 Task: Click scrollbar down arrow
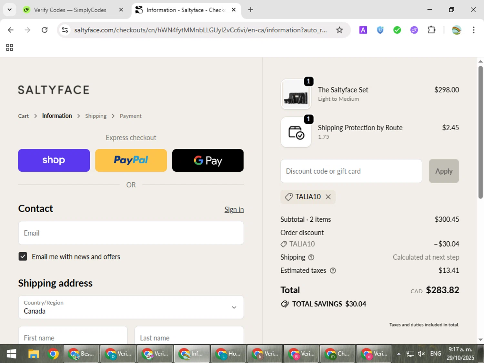pos(480,339)
